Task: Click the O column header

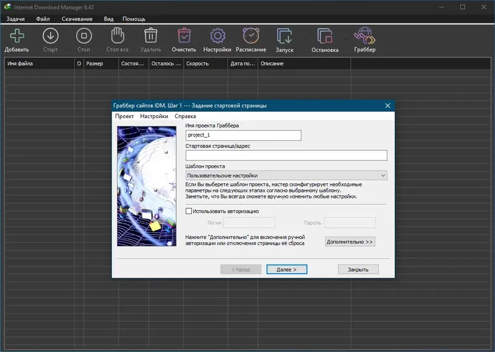Action: click(x=79, y=64)
